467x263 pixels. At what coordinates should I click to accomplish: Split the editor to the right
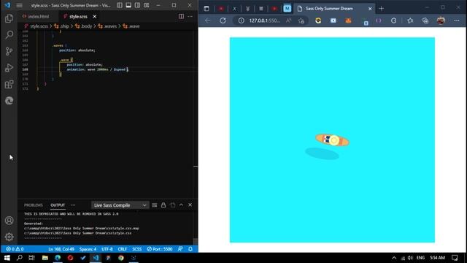pos(181,16)
